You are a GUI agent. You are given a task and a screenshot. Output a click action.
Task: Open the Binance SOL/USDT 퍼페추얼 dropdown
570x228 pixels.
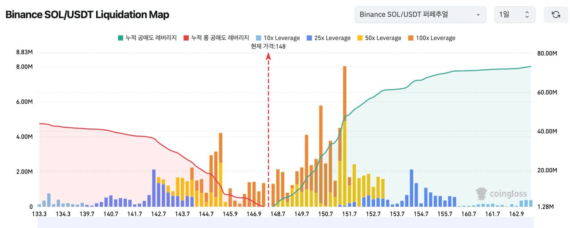(x=420, y=15)
